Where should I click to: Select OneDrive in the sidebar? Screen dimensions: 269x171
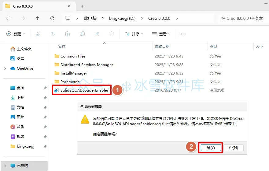coord(22,68)
